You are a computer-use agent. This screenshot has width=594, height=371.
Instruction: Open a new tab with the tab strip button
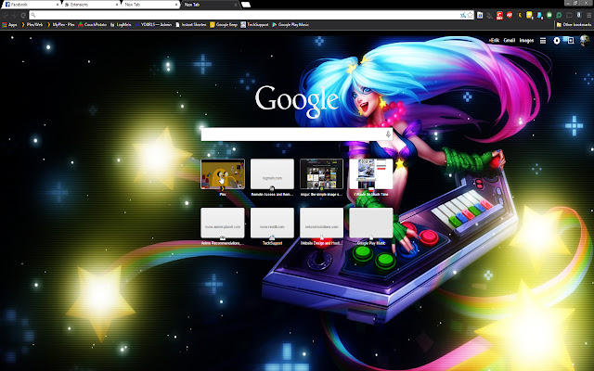[x=246, y=5]
